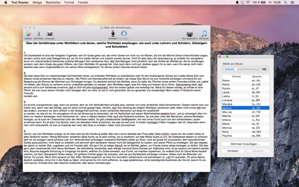Select the Mariska voice row

pos(246,104)
